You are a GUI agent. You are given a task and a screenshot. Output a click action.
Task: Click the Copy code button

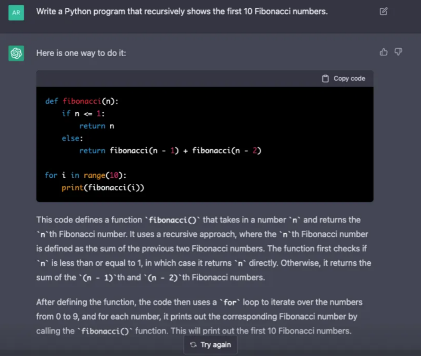(345, 79)
